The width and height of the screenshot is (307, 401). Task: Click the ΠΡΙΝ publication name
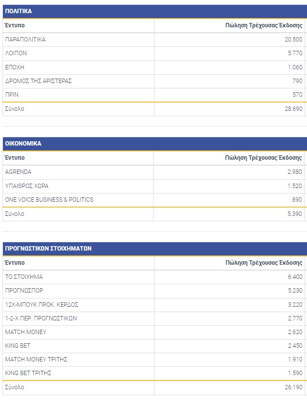tap(12, 94)
